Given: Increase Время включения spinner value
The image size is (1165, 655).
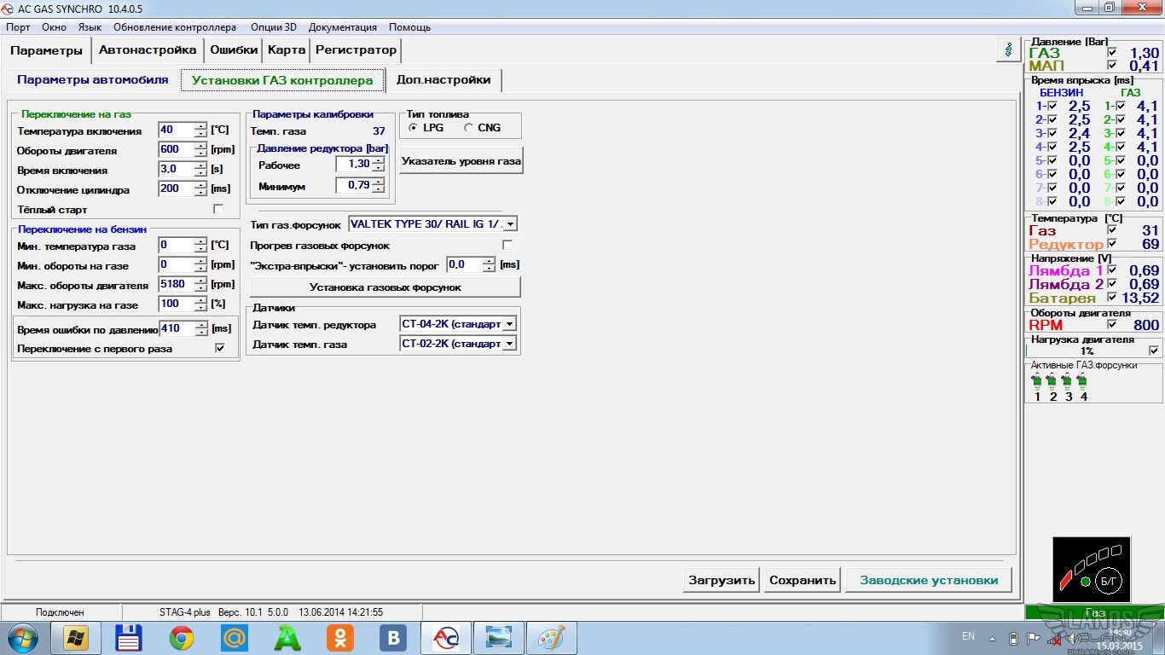Looking at the screenshot, I should tap(200, 165).
